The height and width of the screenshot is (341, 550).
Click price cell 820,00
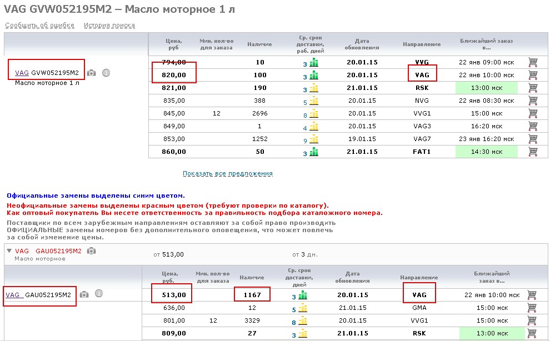tap(174, 75)
